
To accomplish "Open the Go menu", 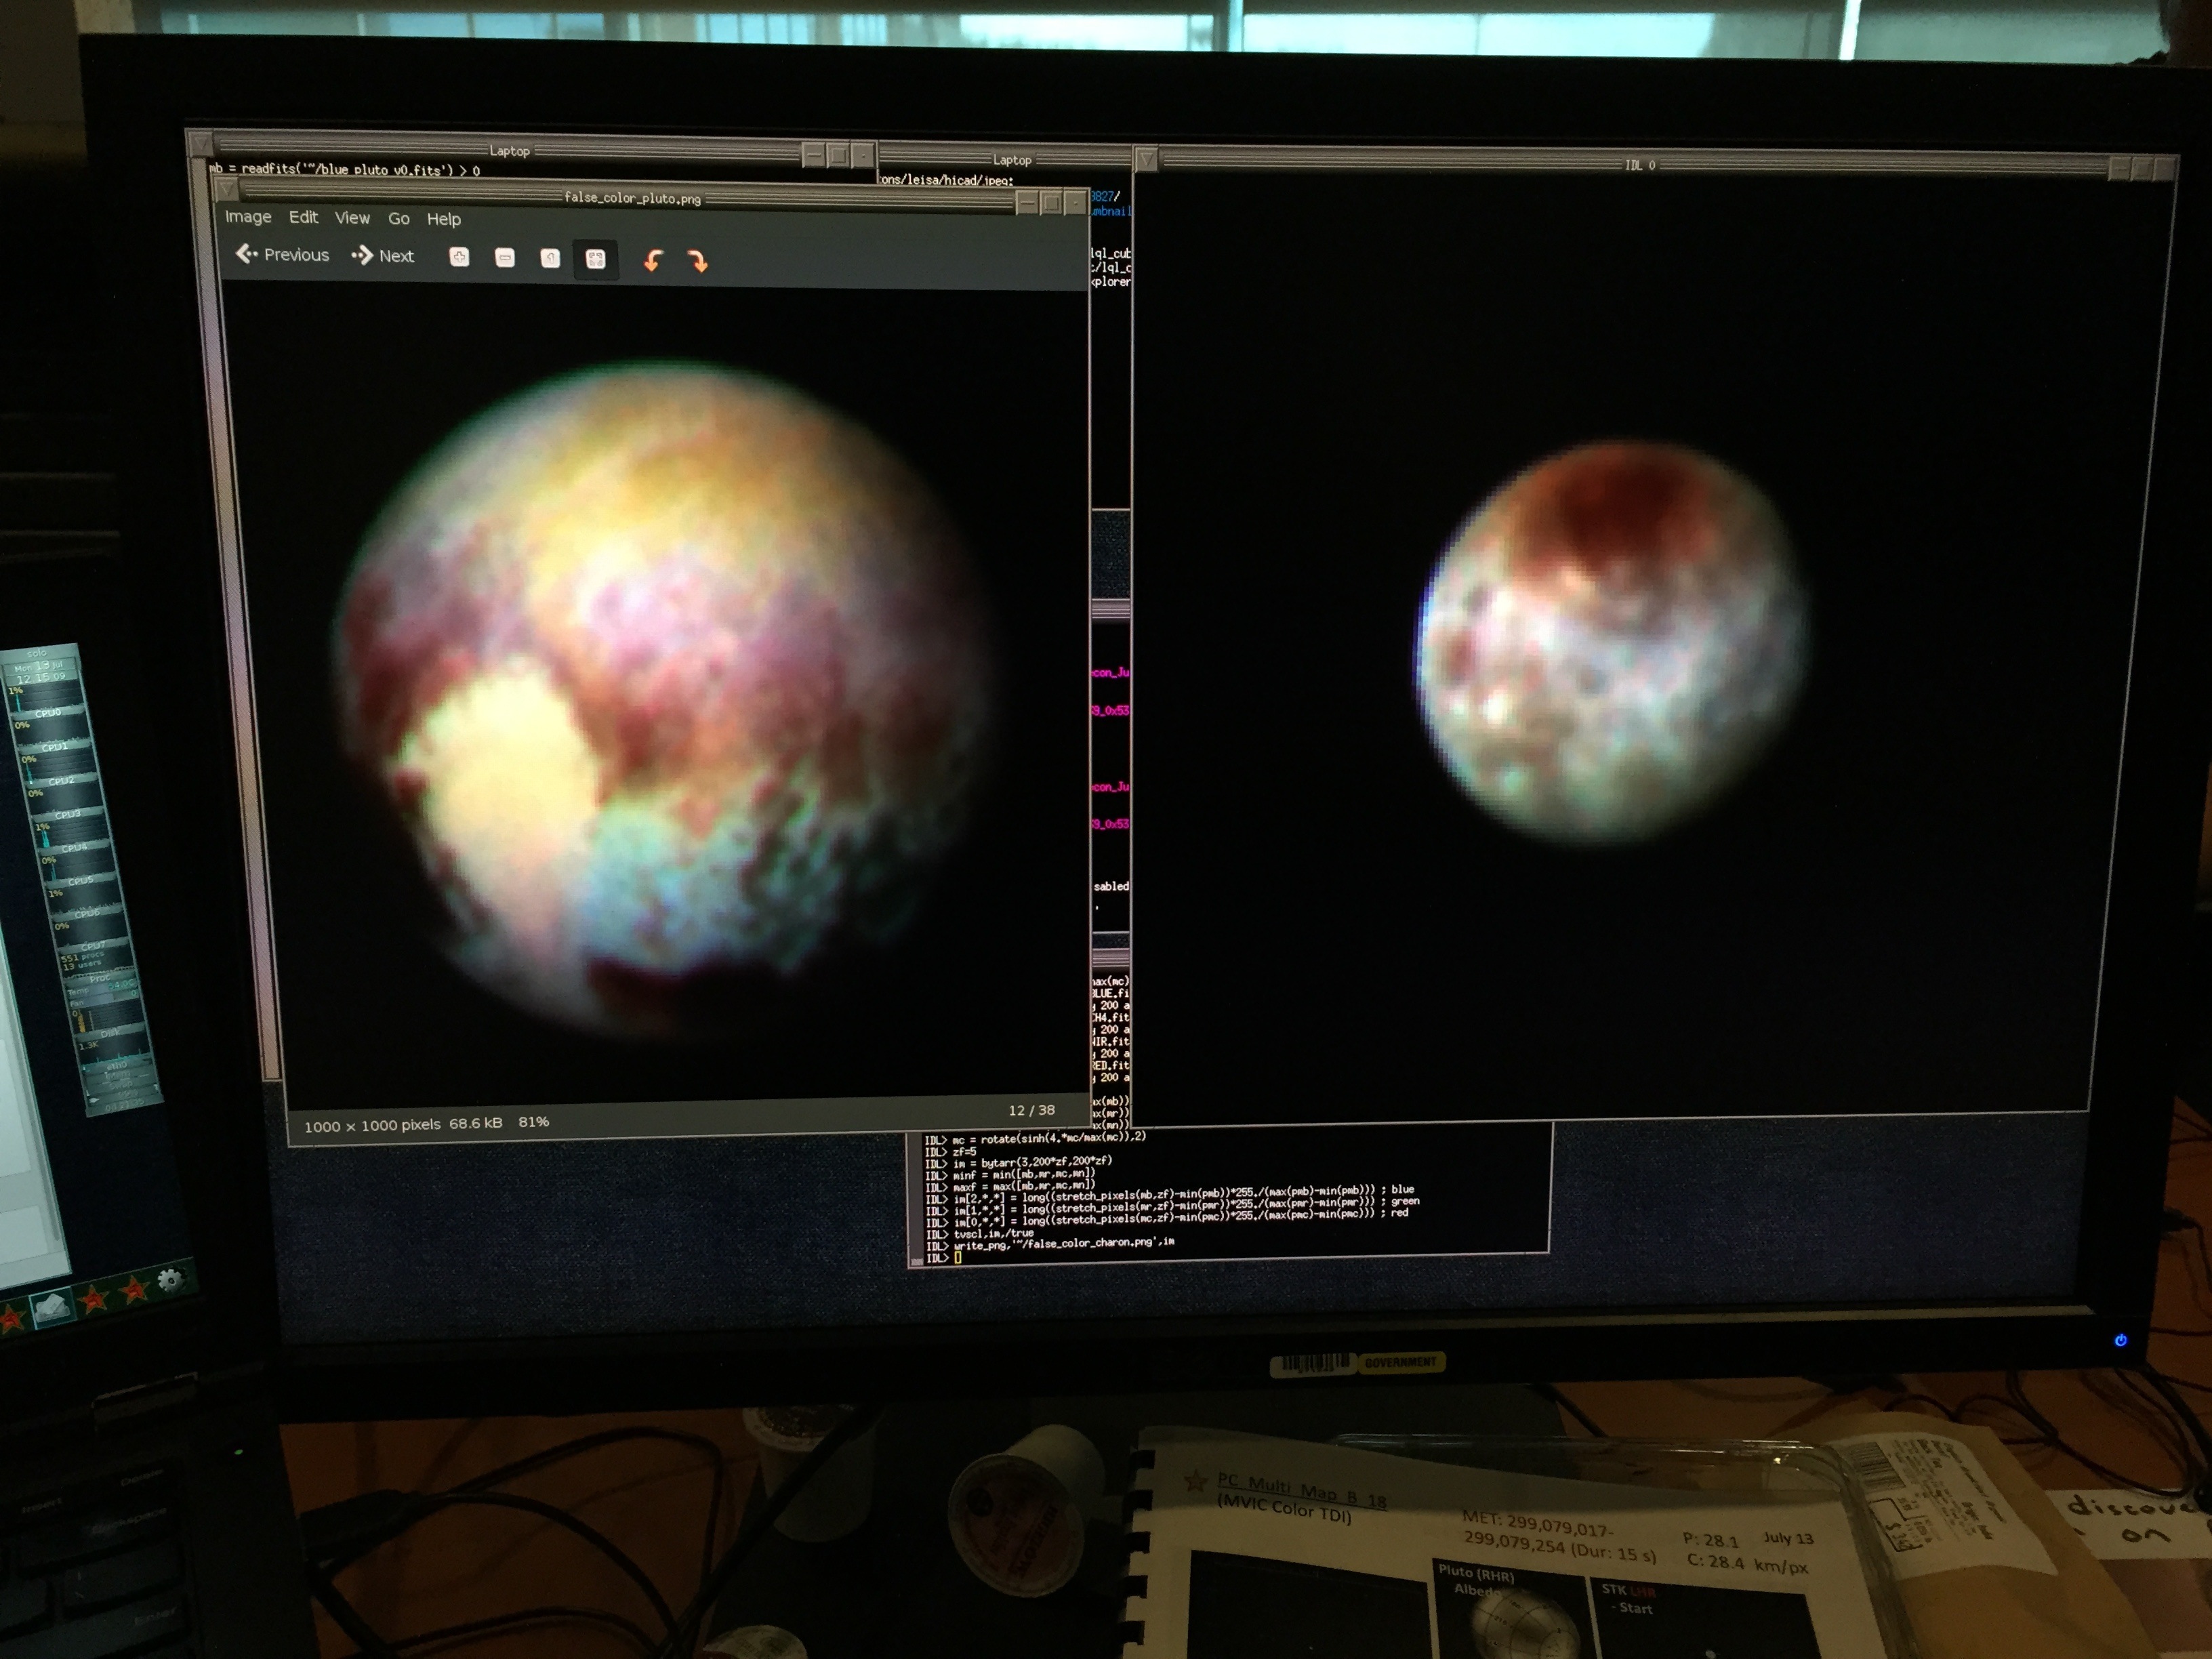I will click(x=398, y=219).
